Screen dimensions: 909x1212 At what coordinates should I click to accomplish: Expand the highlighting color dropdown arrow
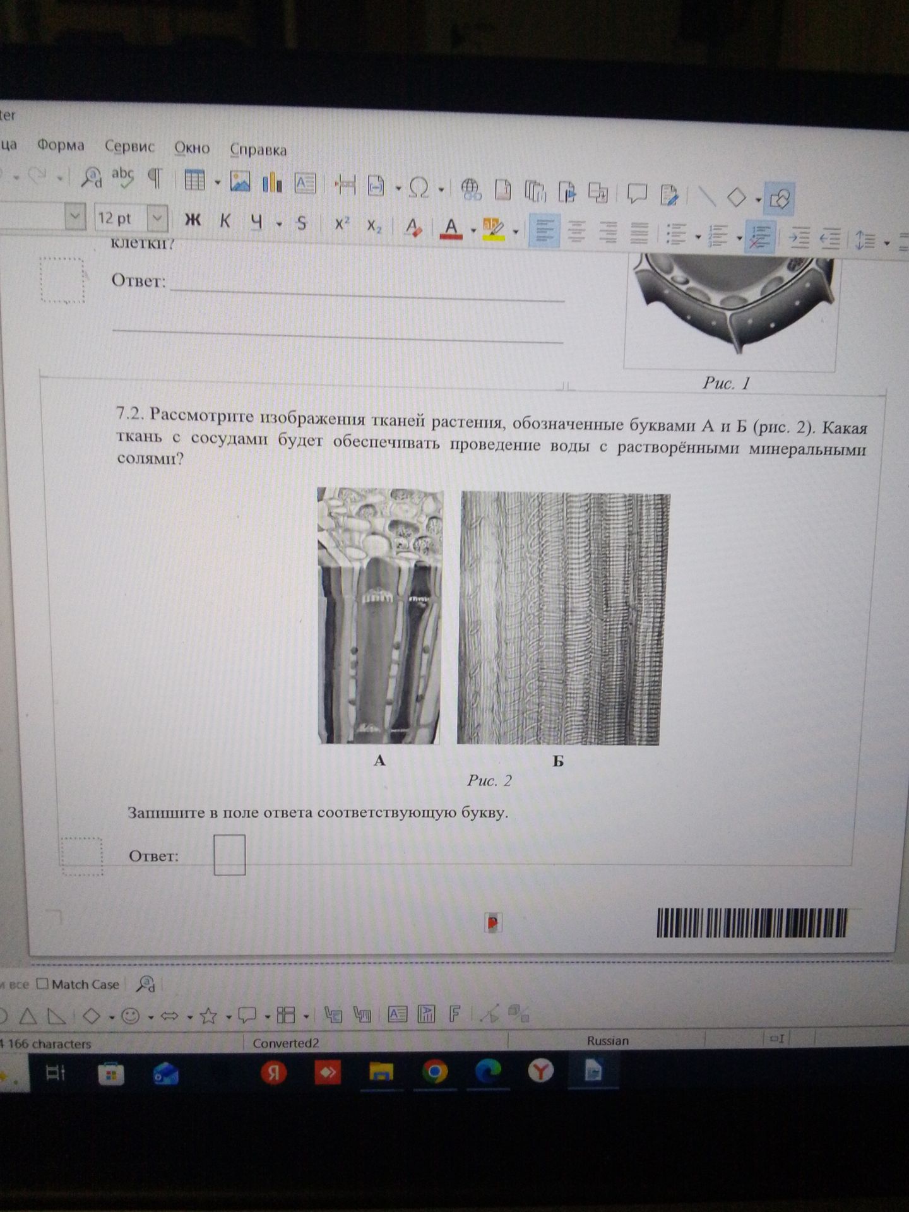pyautogui.click(x=515, y=232)
